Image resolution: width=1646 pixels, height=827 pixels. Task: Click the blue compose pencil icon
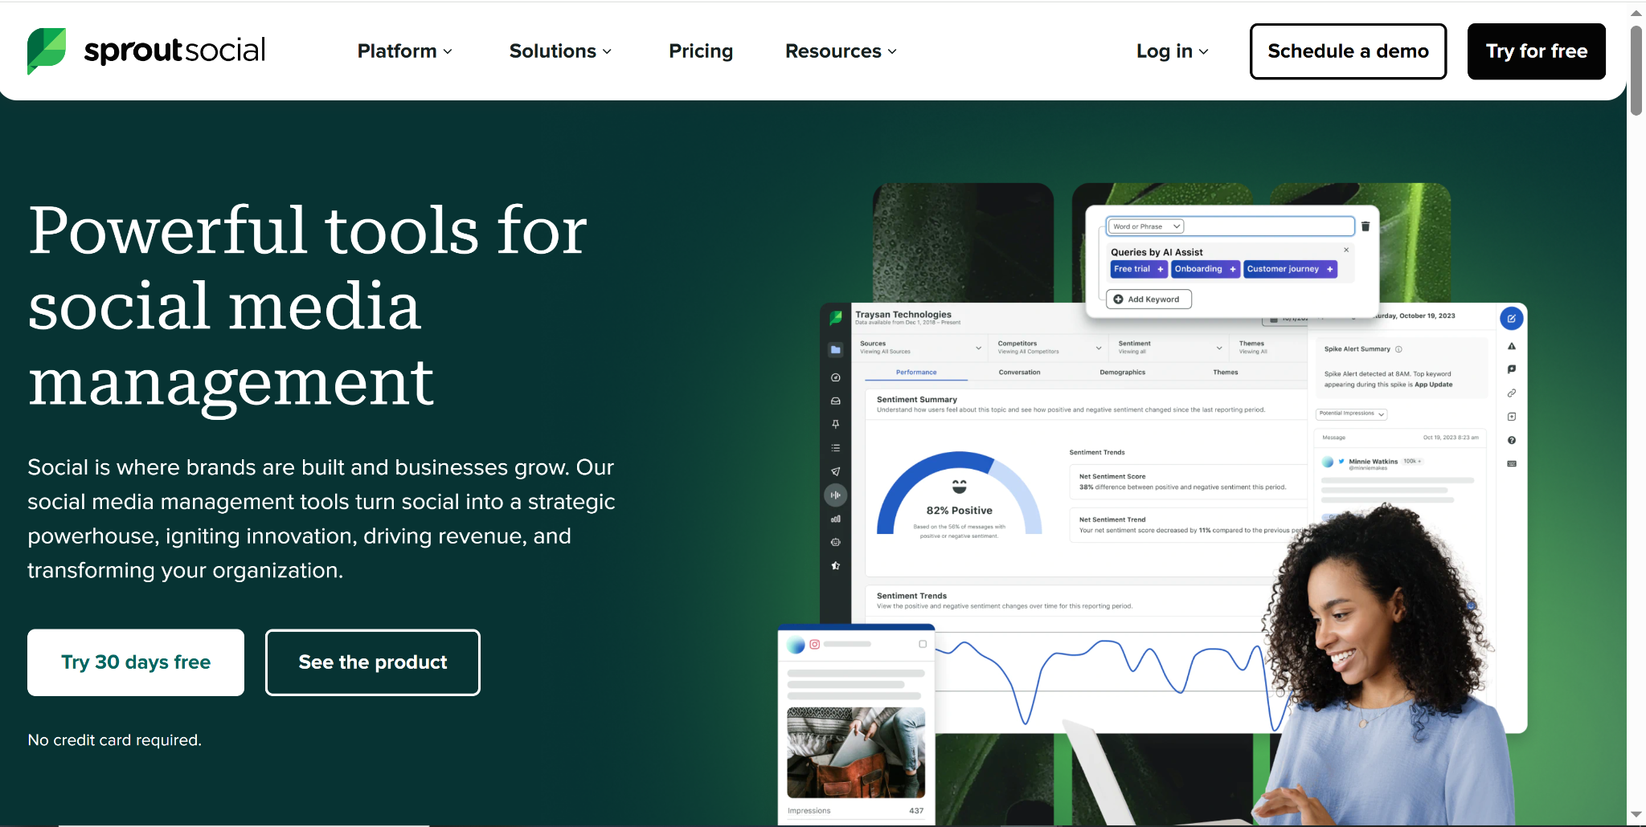tap(1512, 319)
